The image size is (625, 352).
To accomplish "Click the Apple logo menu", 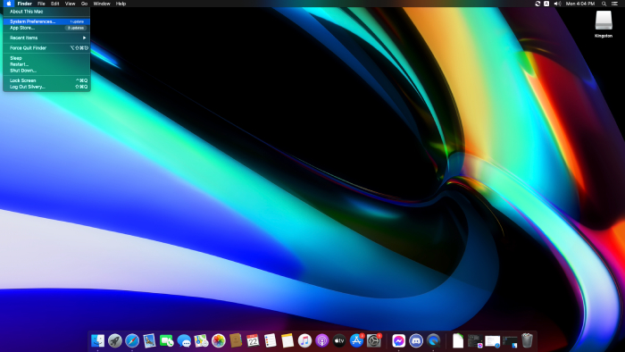I will point(9,4).
